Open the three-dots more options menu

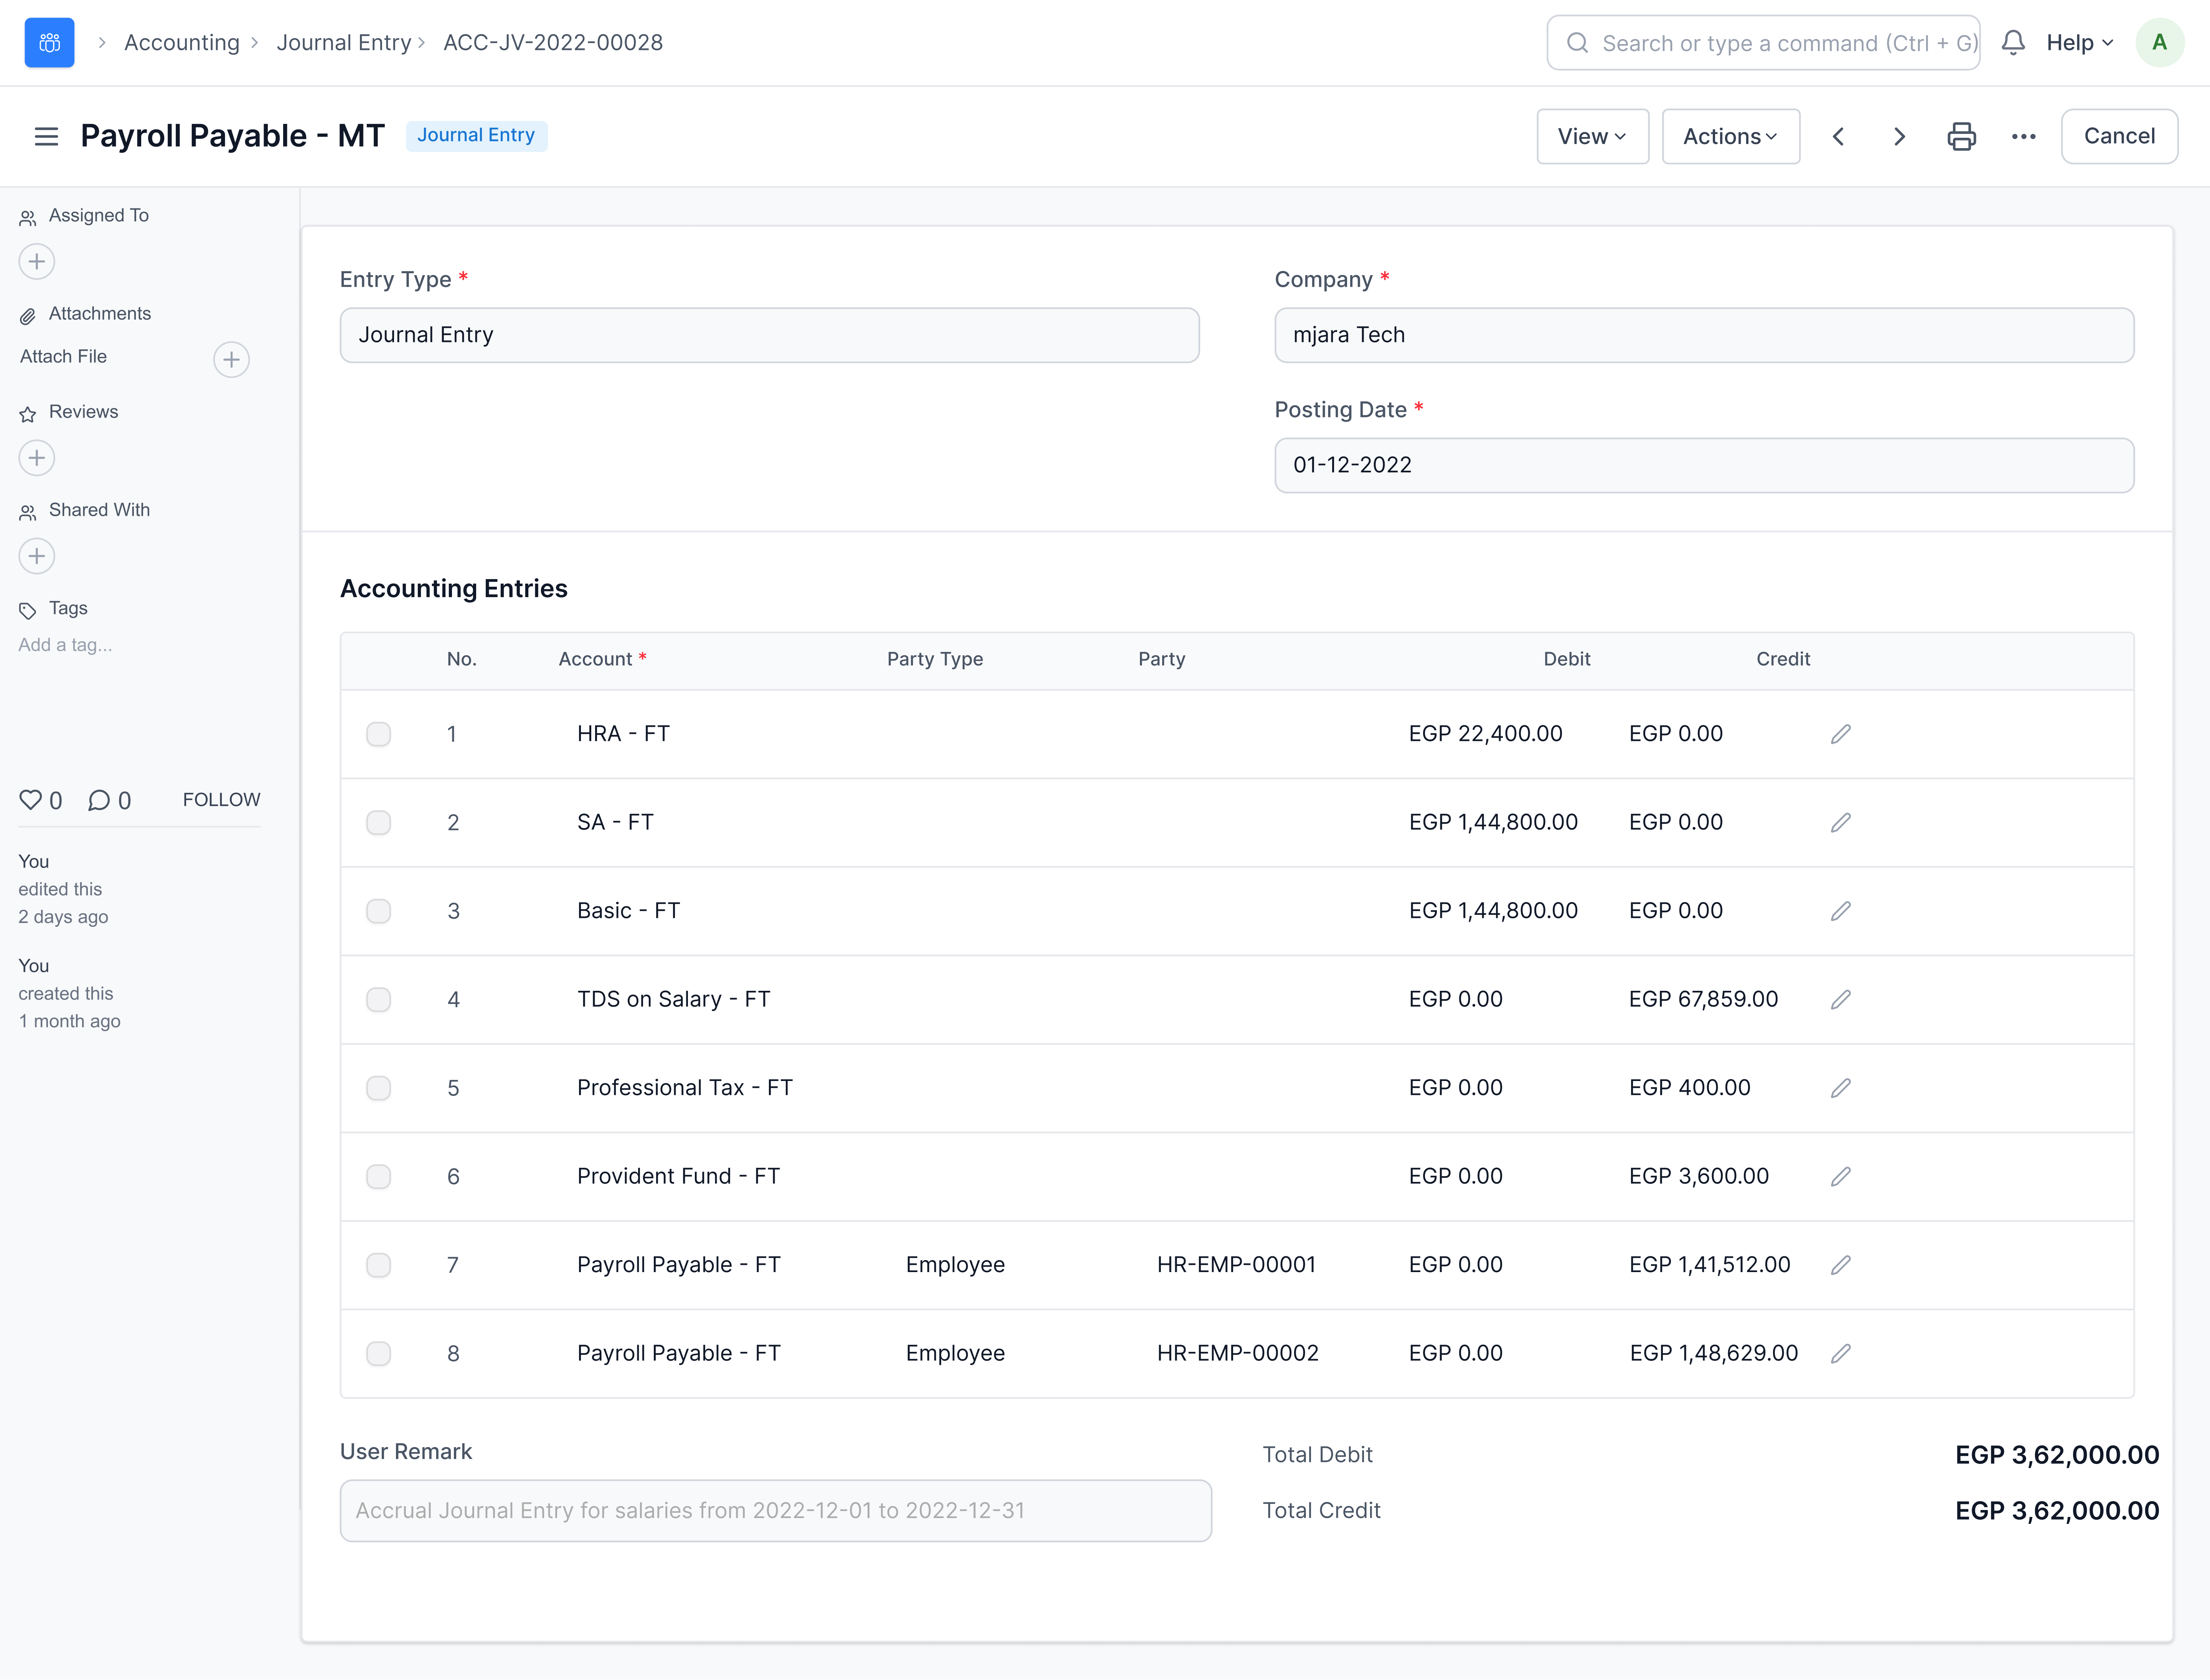point(2023,136)
